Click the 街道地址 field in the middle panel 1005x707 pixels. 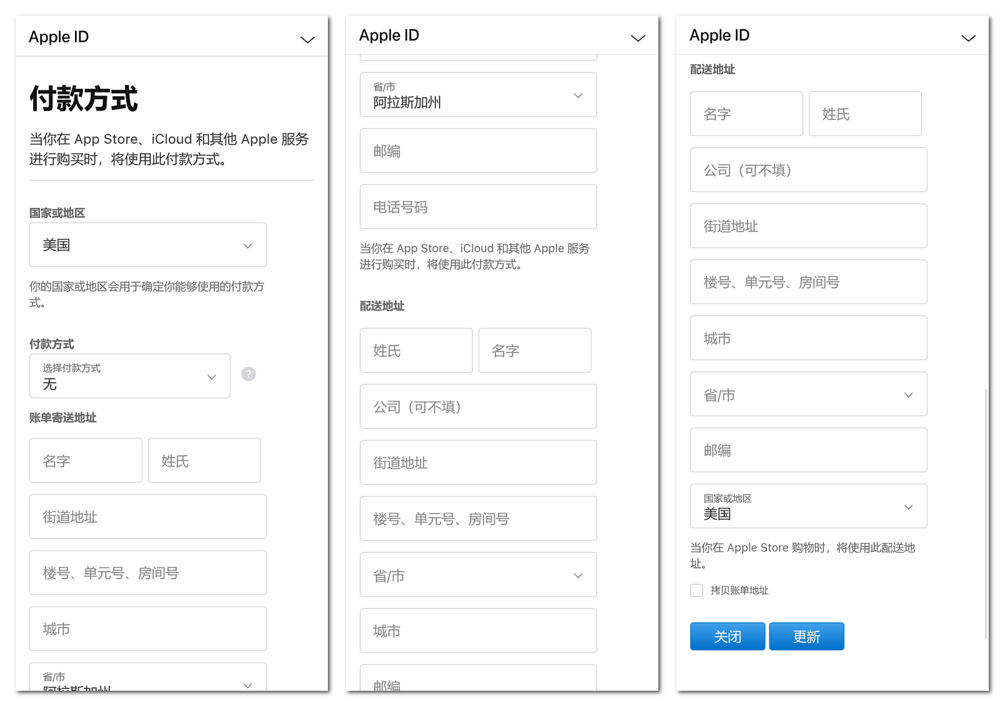tap(478, 462)
